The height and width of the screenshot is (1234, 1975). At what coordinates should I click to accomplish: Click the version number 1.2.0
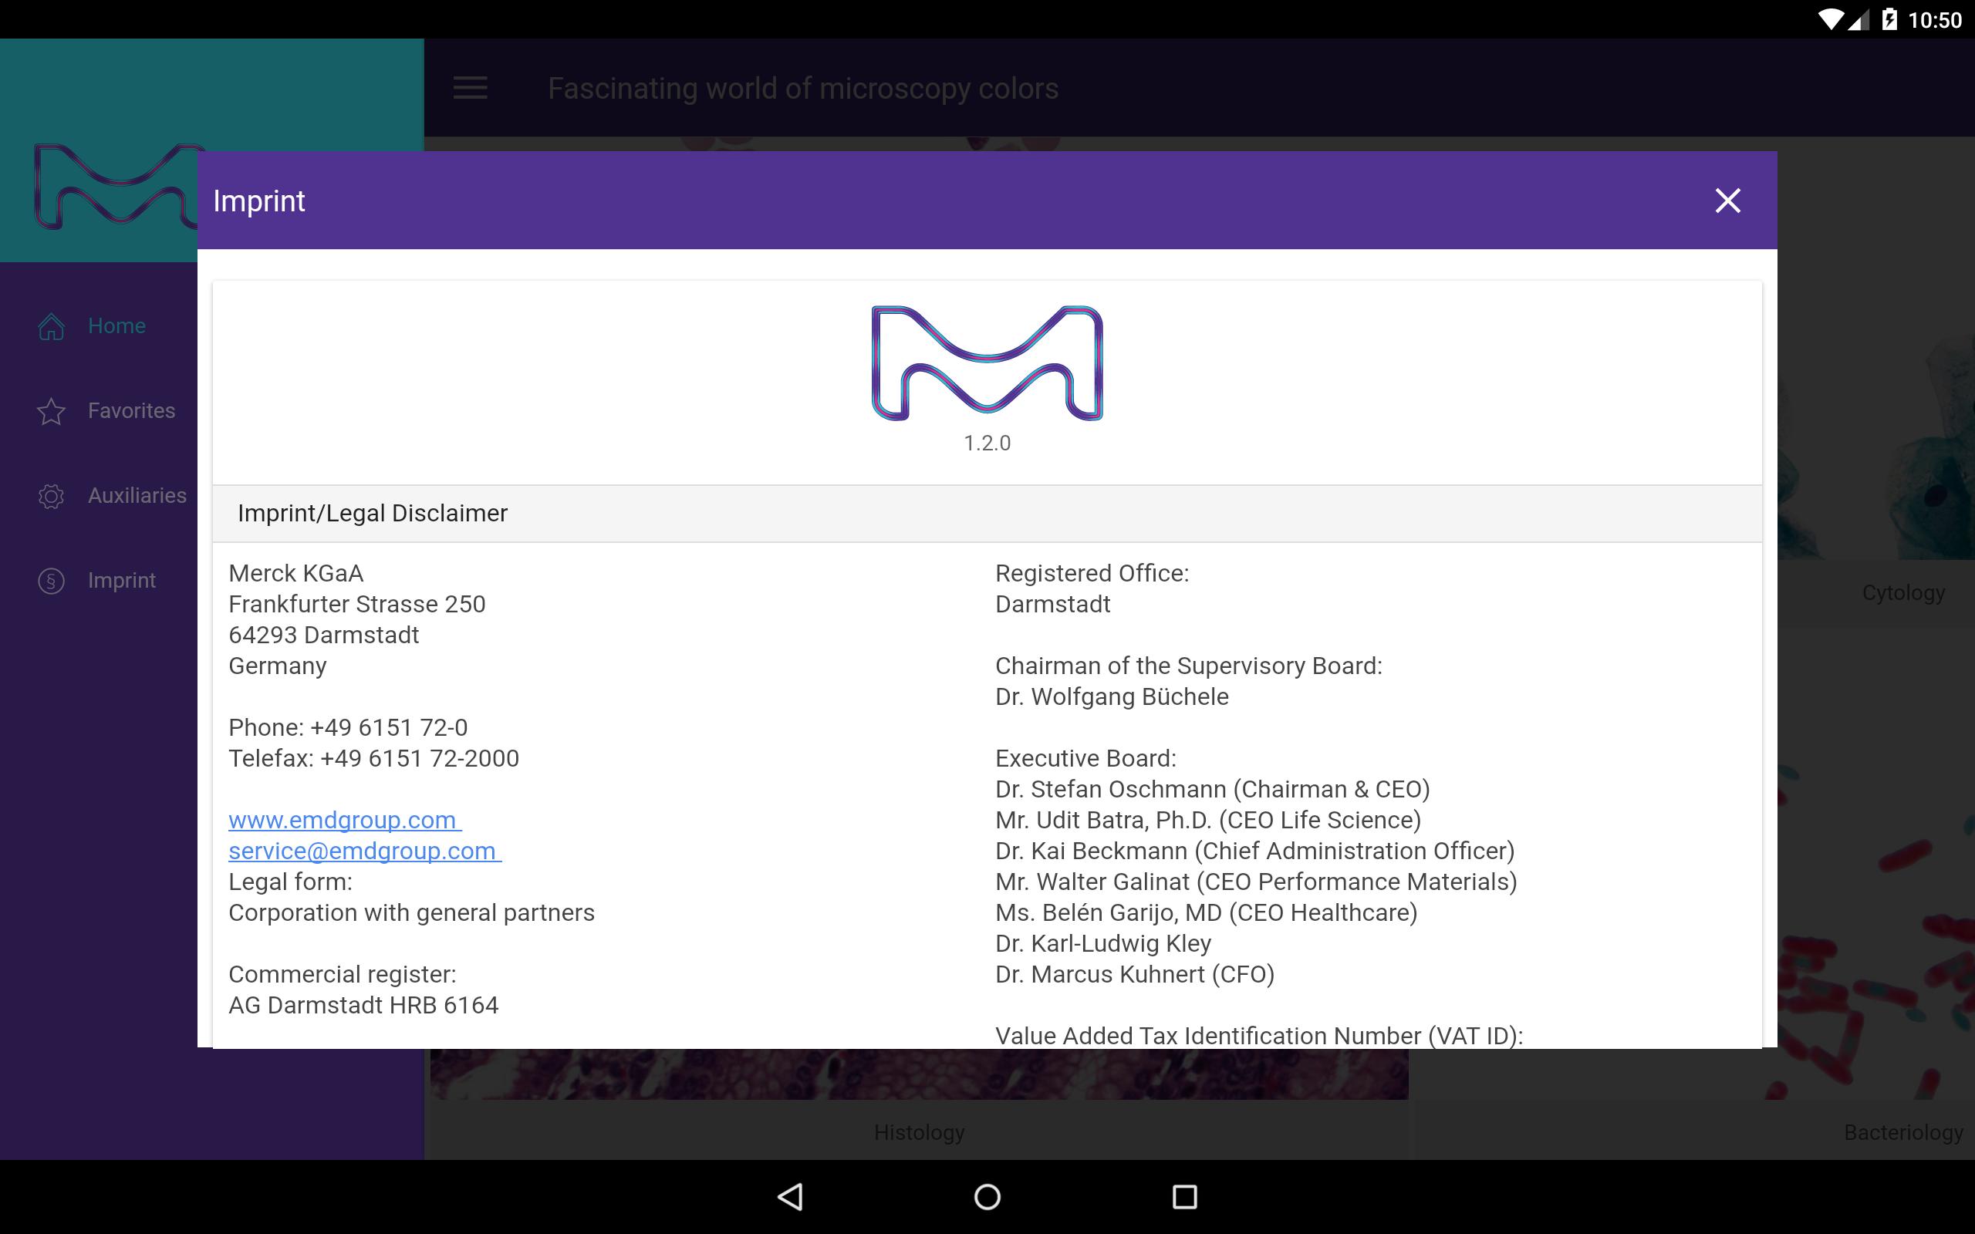click(987, 443)
